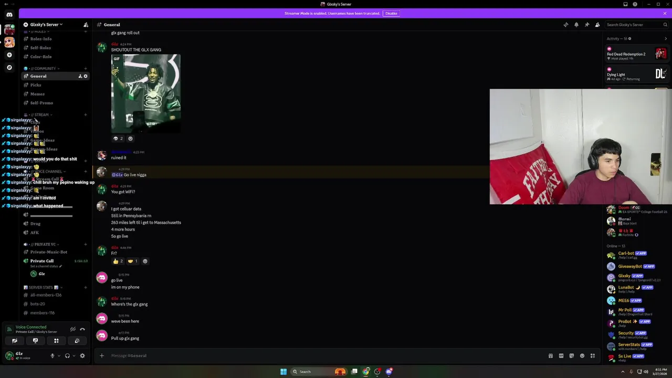The image size is (672, 378).
Task: Open the Help icon in title bar
Action: click(x=635, y=4)
